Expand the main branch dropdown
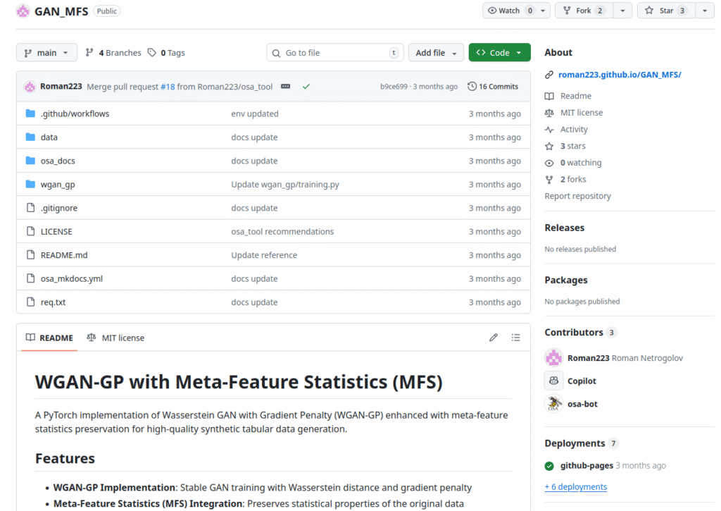Screen dimensions: 721x511 [x=46, y=53]
